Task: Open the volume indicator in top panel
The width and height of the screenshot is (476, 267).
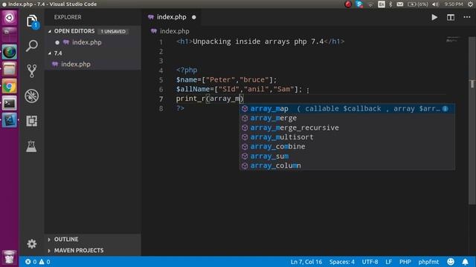Action: [435, 4]
